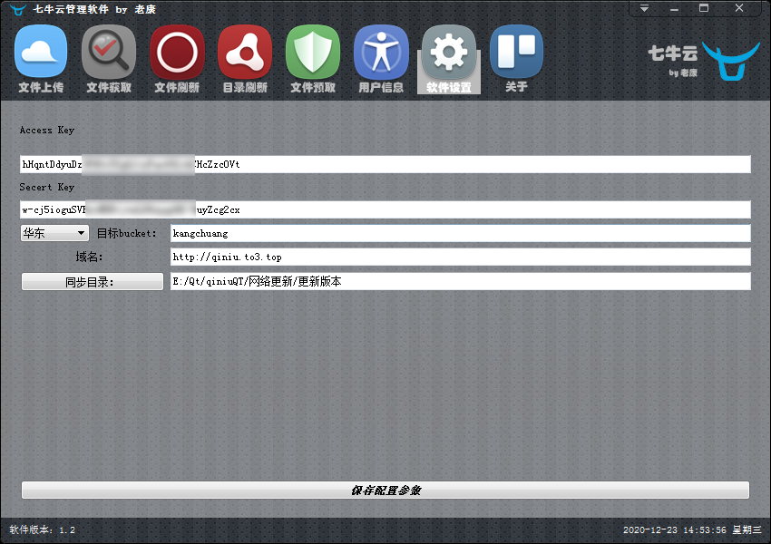
Task: Click the title bar app logo icon
Action: [18, 9]
